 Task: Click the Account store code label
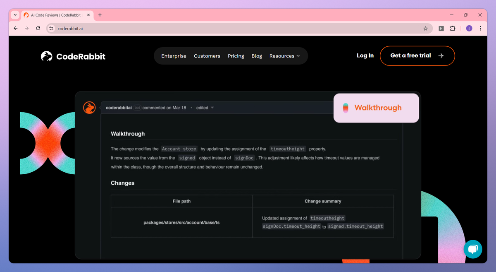tap(179, 149)
